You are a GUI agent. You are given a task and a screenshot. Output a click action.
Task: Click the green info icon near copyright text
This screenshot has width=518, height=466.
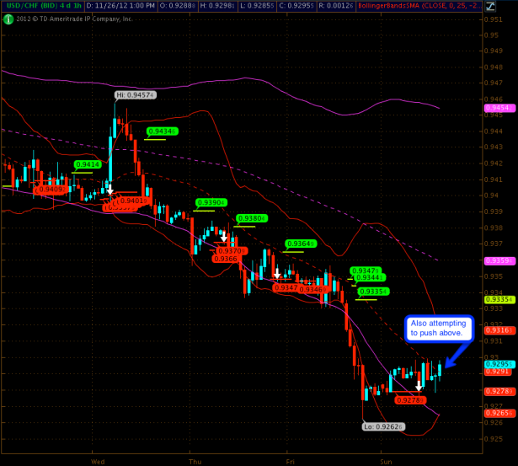tap(8, 18)
